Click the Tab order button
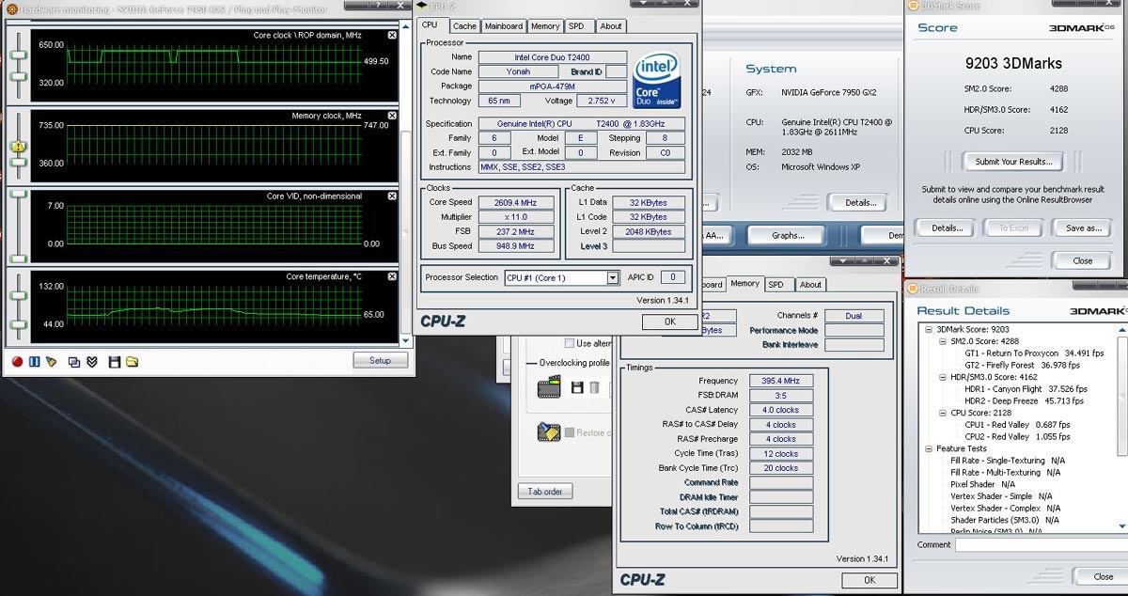 (544, 492)
